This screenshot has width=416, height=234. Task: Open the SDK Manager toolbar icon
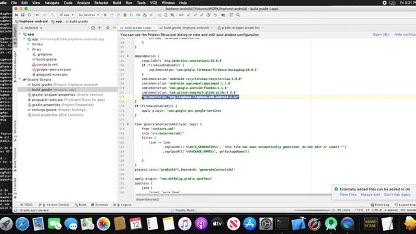(172, 15)
